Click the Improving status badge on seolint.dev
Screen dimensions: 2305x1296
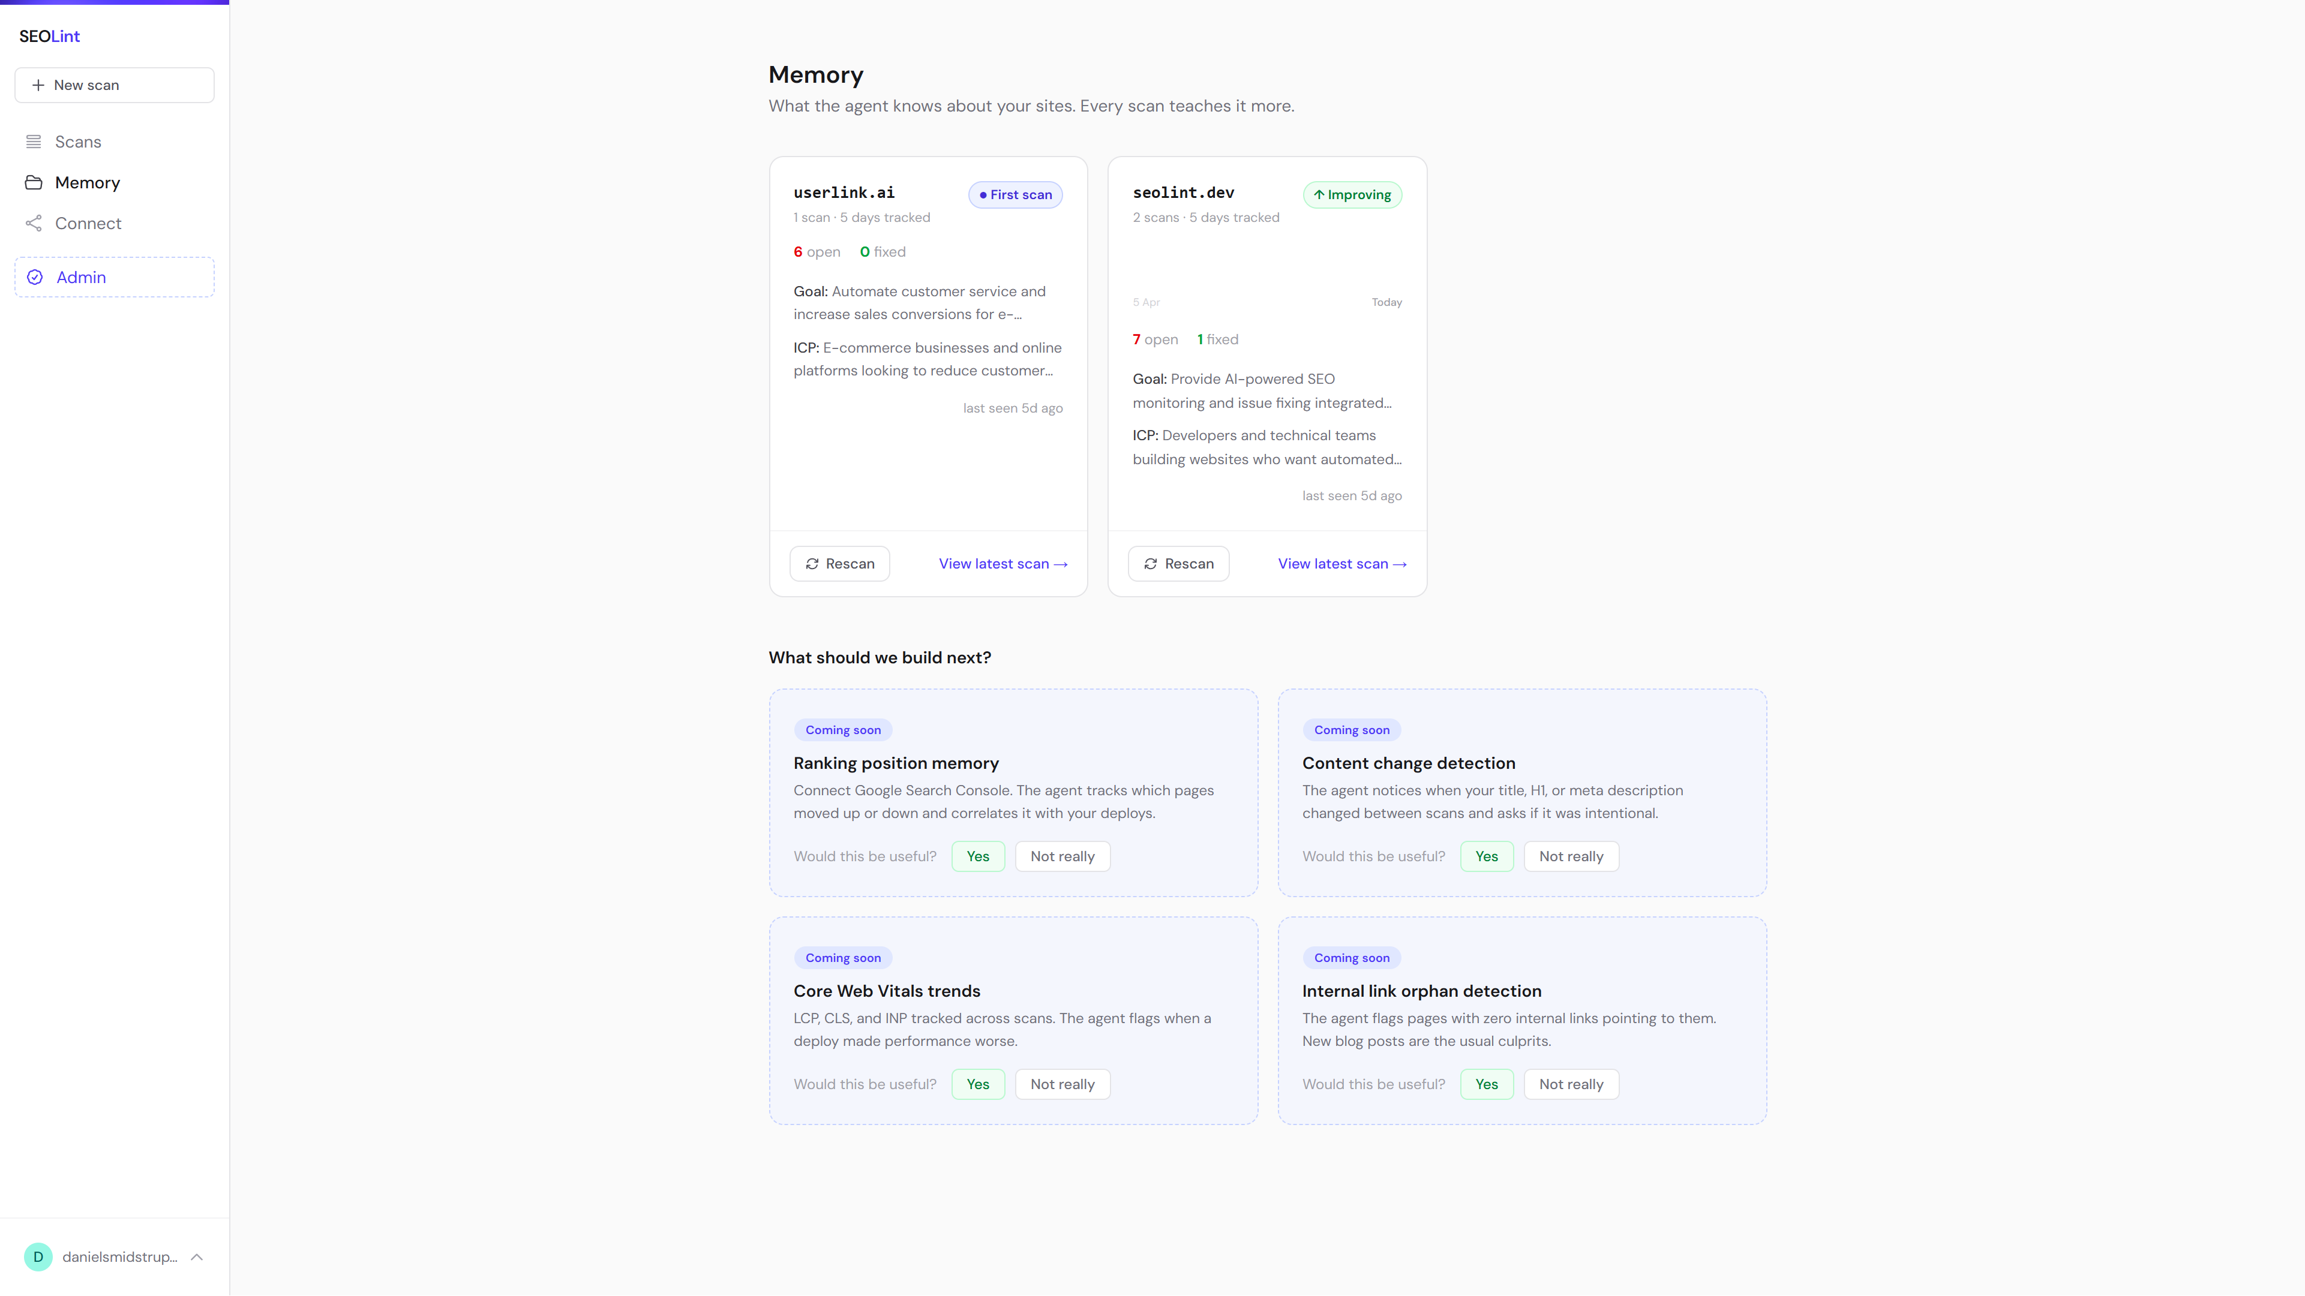[x=1352, y=195]
